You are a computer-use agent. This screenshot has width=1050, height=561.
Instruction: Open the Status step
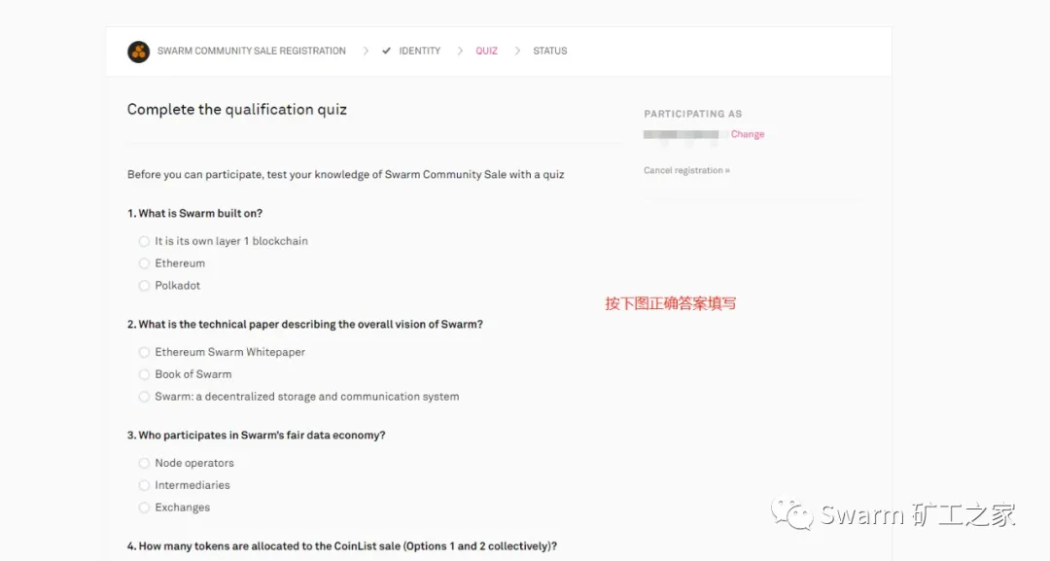coord(549,52)
